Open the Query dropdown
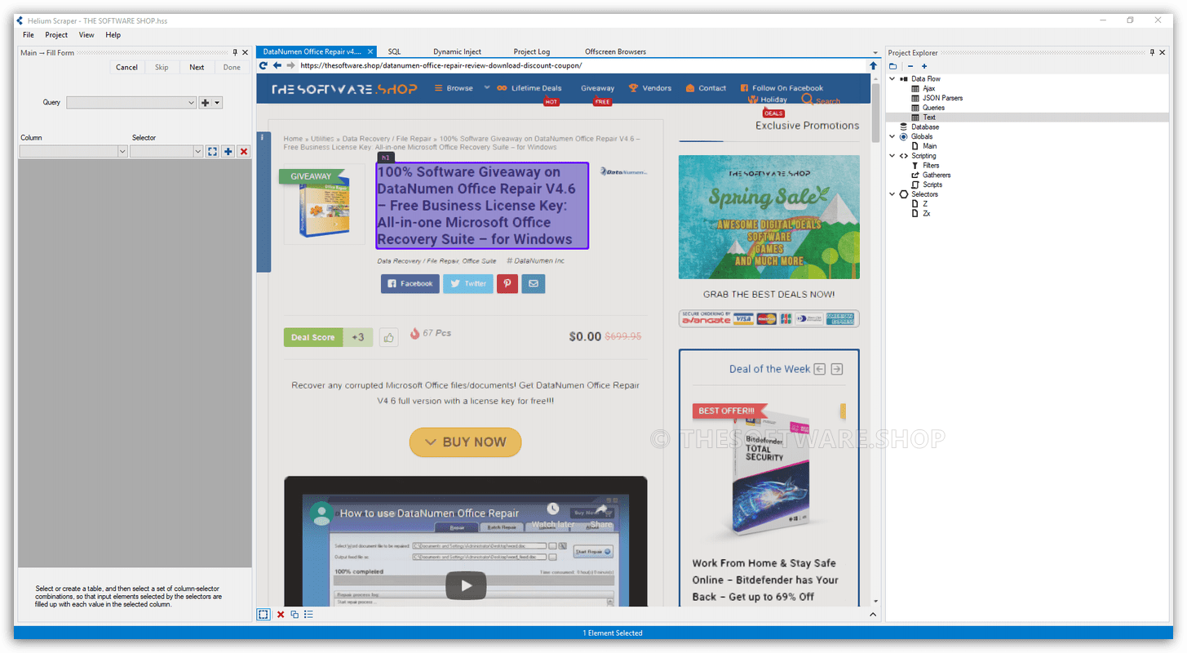Viewport: 1187px width, 653px height. 192,103
